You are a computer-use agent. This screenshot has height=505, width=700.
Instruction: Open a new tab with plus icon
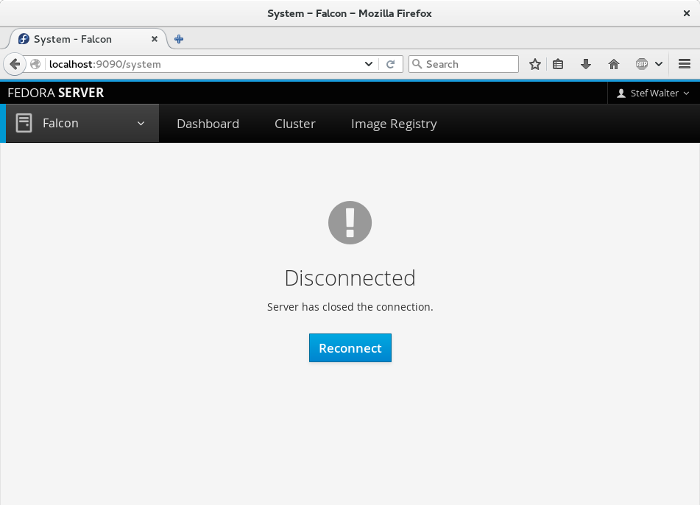tap(179, 39)
